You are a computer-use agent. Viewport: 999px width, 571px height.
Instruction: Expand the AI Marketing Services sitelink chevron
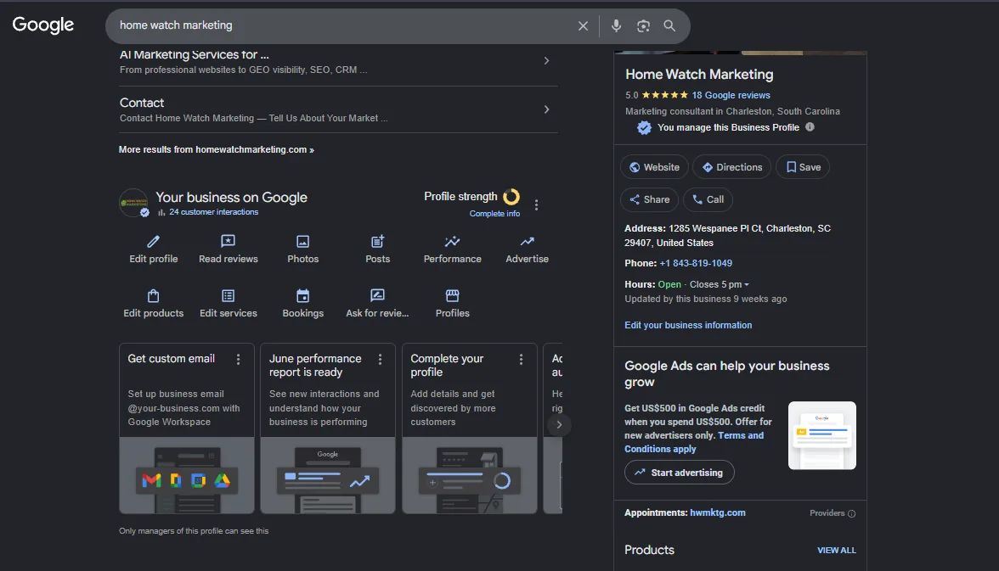tap(547, 60)
